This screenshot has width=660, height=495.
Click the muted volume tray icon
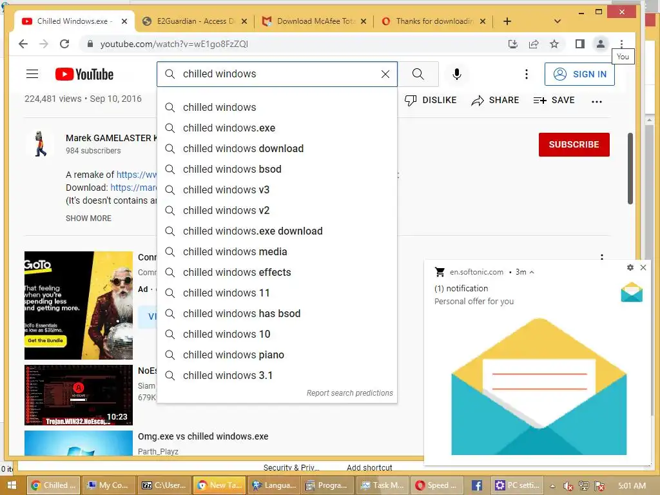tap(568, 486)
